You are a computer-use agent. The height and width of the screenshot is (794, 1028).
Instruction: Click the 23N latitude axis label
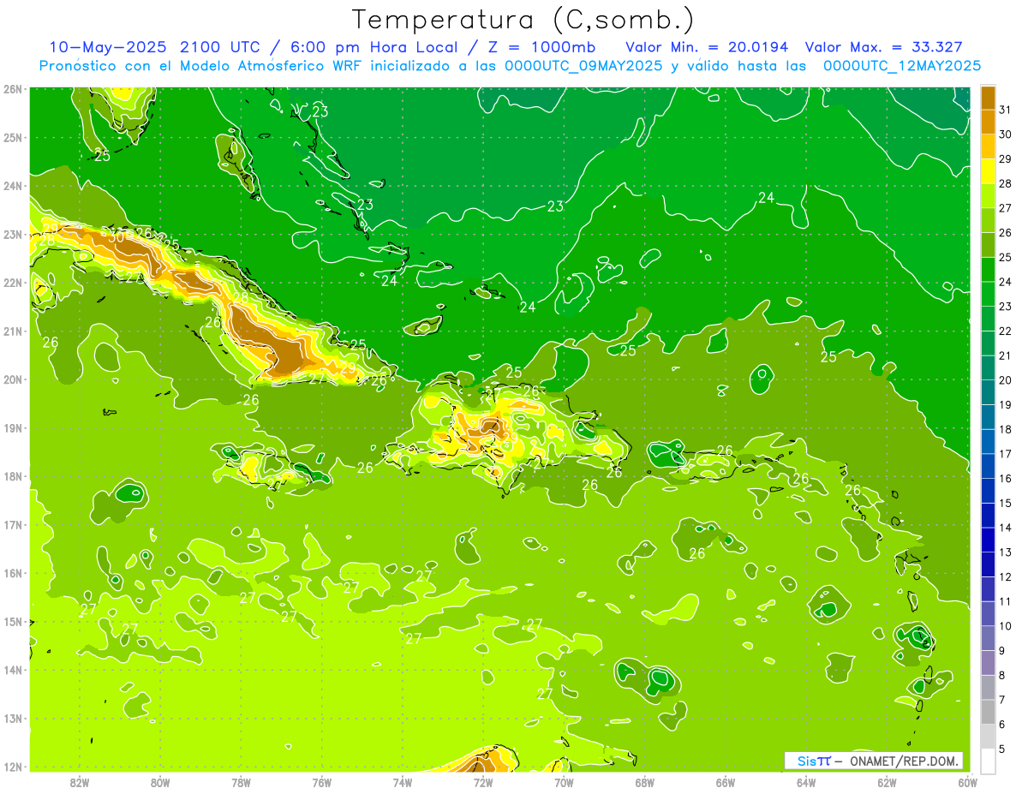[13, 235]
